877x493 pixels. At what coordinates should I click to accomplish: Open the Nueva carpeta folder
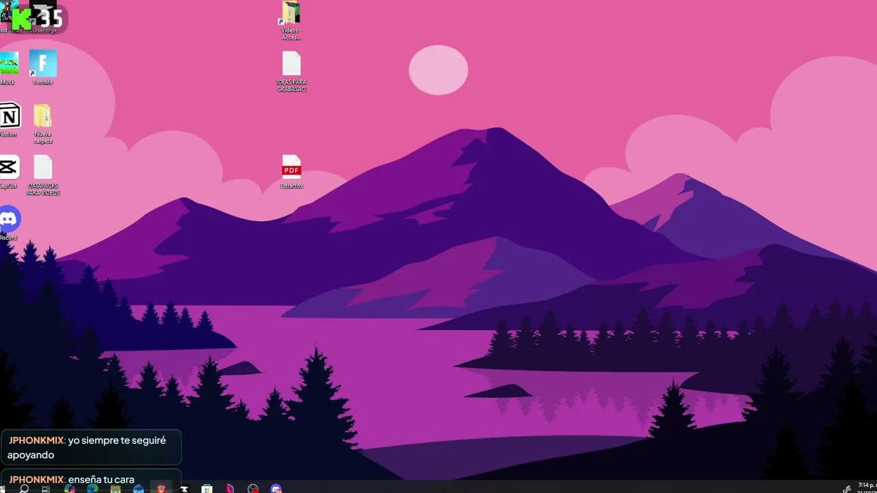click(x=42, y=123)
